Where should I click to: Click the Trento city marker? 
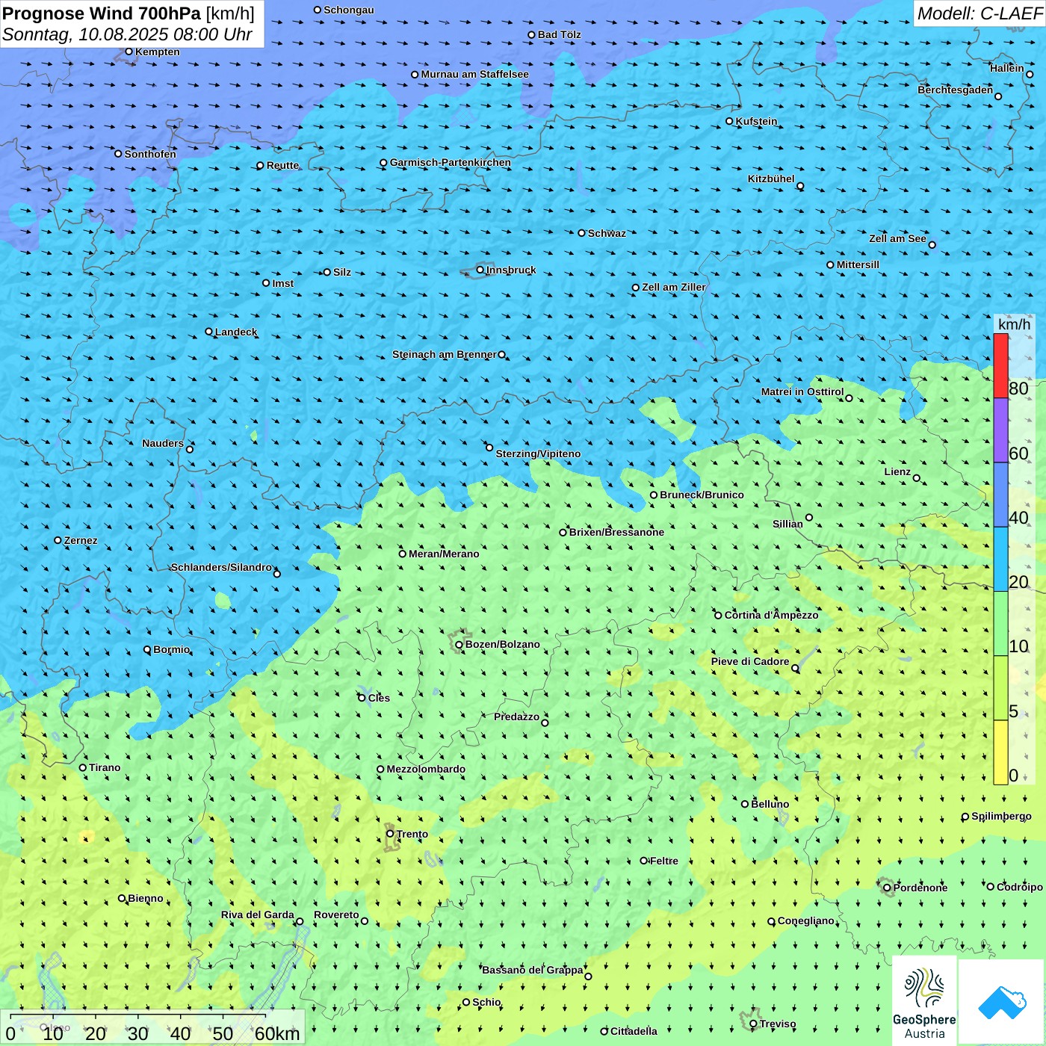coord(390,834)
